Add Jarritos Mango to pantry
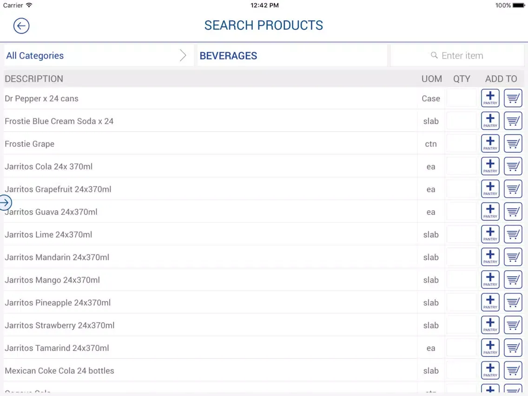The height and width of the screenshot is (396, 528). pyautogui.click(x=490, y=279)
